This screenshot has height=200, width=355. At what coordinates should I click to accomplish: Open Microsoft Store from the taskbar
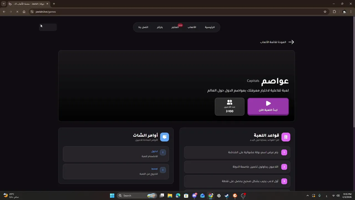coord(186,196)
